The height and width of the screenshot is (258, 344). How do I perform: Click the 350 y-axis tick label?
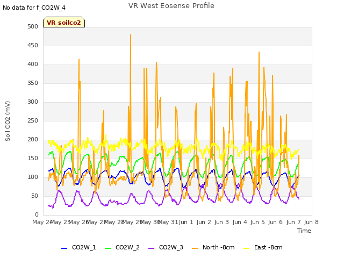[x=33, y=83]
